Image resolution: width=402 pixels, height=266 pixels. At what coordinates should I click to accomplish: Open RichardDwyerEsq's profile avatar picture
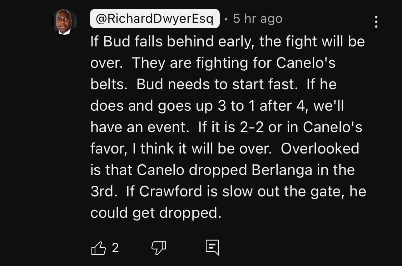64,22
